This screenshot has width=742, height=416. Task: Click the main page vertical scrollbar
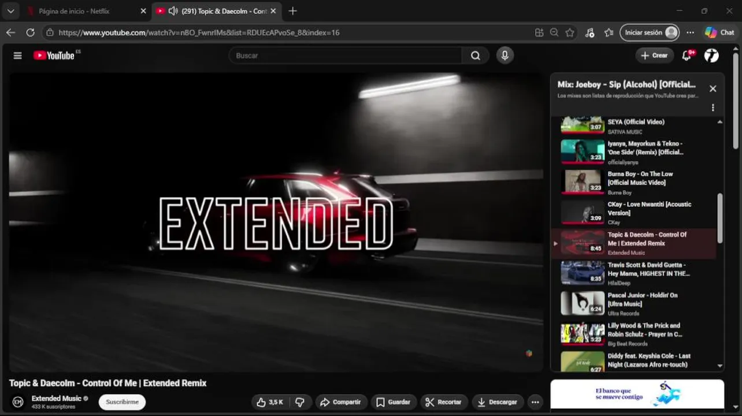point(736,101)
